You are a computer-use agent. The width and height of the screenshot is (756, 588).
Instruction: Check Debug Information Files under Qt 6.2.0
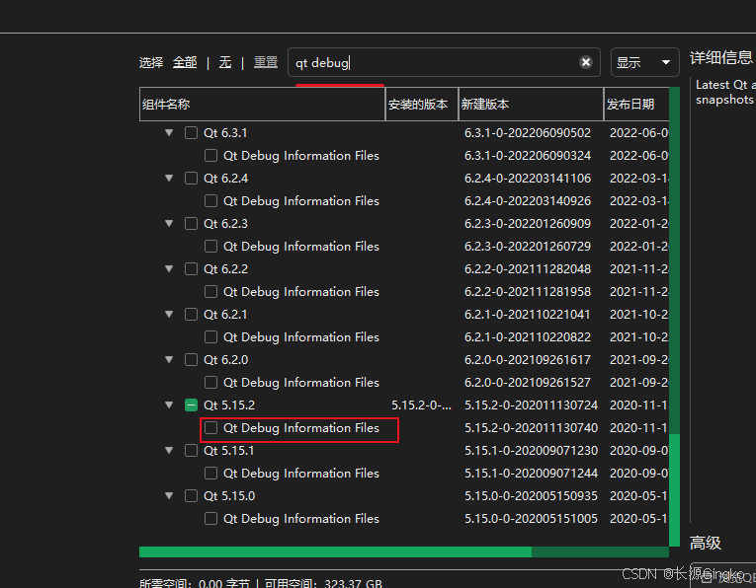point(210,382)
